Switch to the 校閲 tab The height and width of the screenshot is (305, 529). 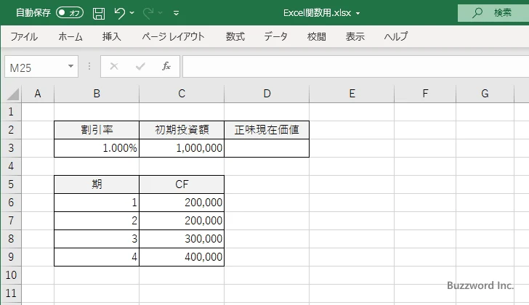(x=317, y=36)
